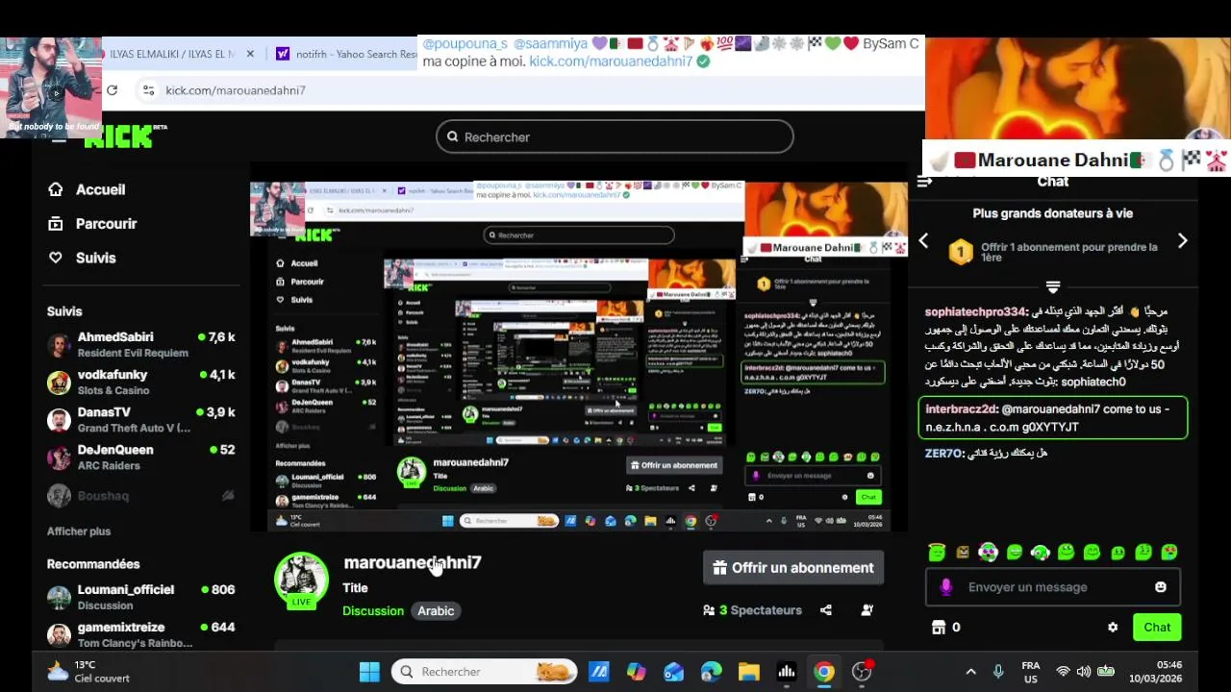Viewport: 1231px width, 692px height.
Task: Open vodkafunky channel in Suivis list
Action: click(x=141, y=382)
